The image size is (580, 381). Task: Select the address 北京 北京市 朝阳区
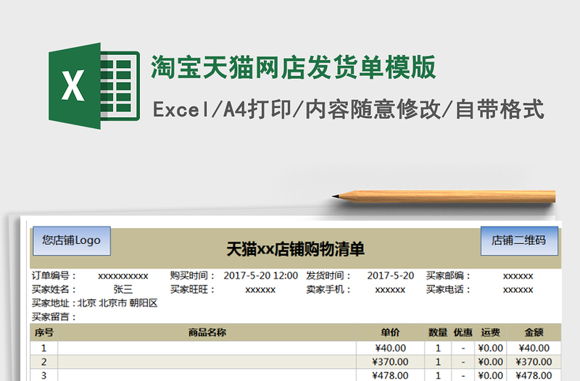117,303
